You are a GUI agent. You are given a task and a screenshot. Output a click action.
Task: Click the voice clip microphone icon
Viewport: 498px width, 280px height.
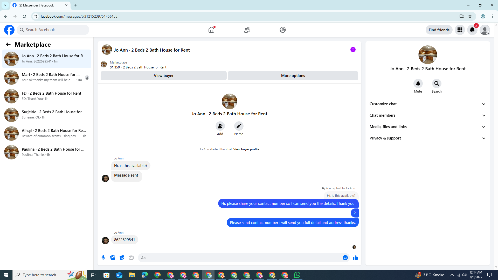pyautogui.click(x=103, y=258)
